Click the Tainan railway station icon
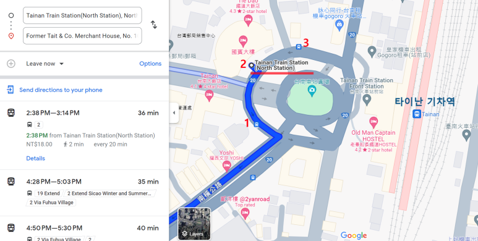 coord(416,114)
